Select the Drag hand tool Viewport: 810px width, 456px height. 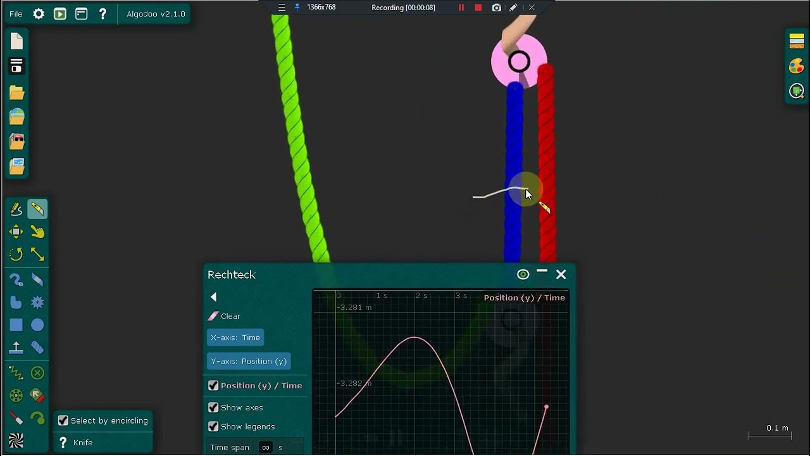[x=37, y=232]
